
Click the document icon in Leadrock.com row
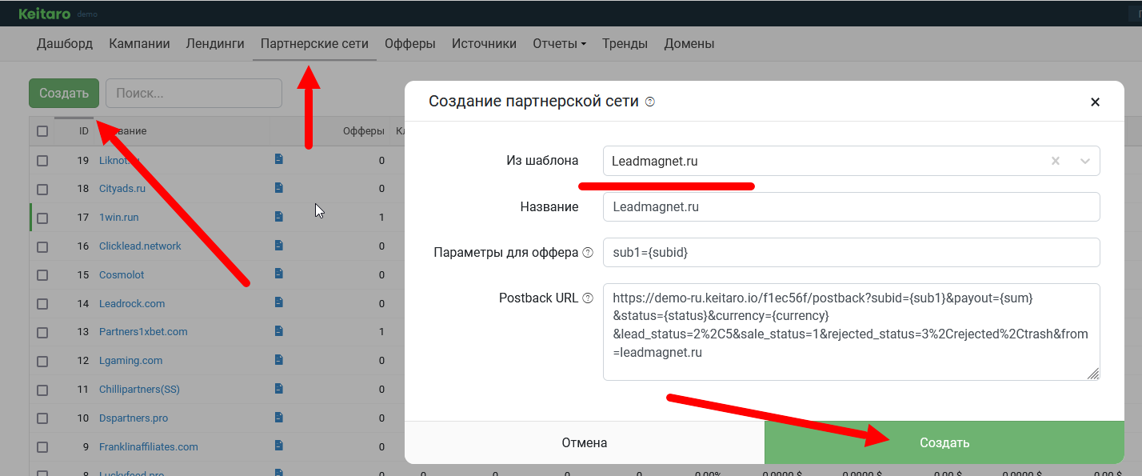click(279, 302)
